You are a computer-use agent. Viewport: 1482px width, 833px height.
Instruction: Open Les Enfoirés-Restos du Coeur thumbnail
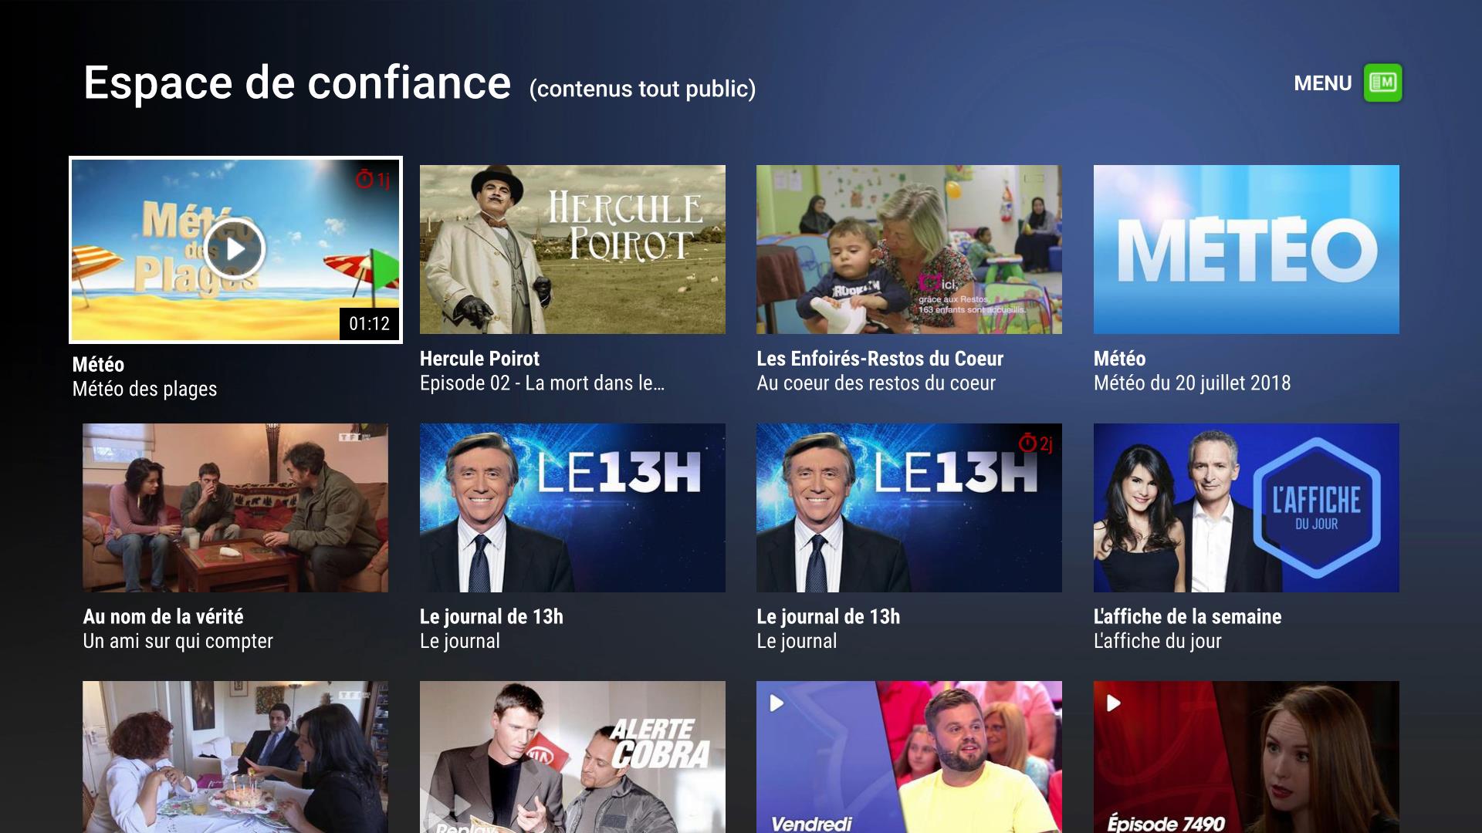[x=909, y=249]
